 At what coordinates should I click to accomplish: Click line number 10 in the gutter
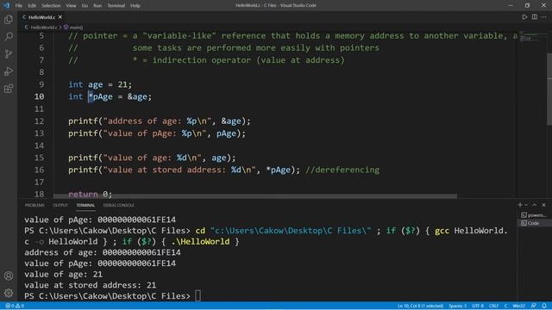[40, 96]
